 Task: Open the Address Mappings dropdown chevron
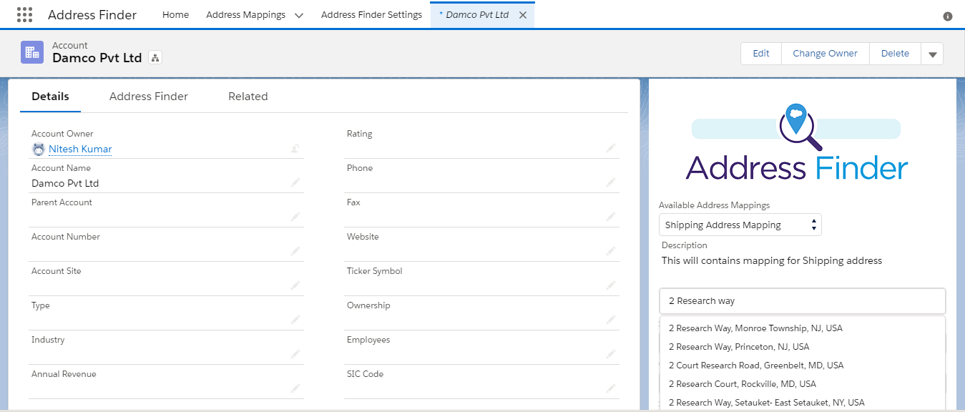pos(298,14)
